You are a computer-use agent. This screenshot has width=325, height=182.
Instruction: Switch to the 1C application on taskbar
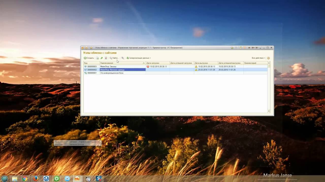77,179
